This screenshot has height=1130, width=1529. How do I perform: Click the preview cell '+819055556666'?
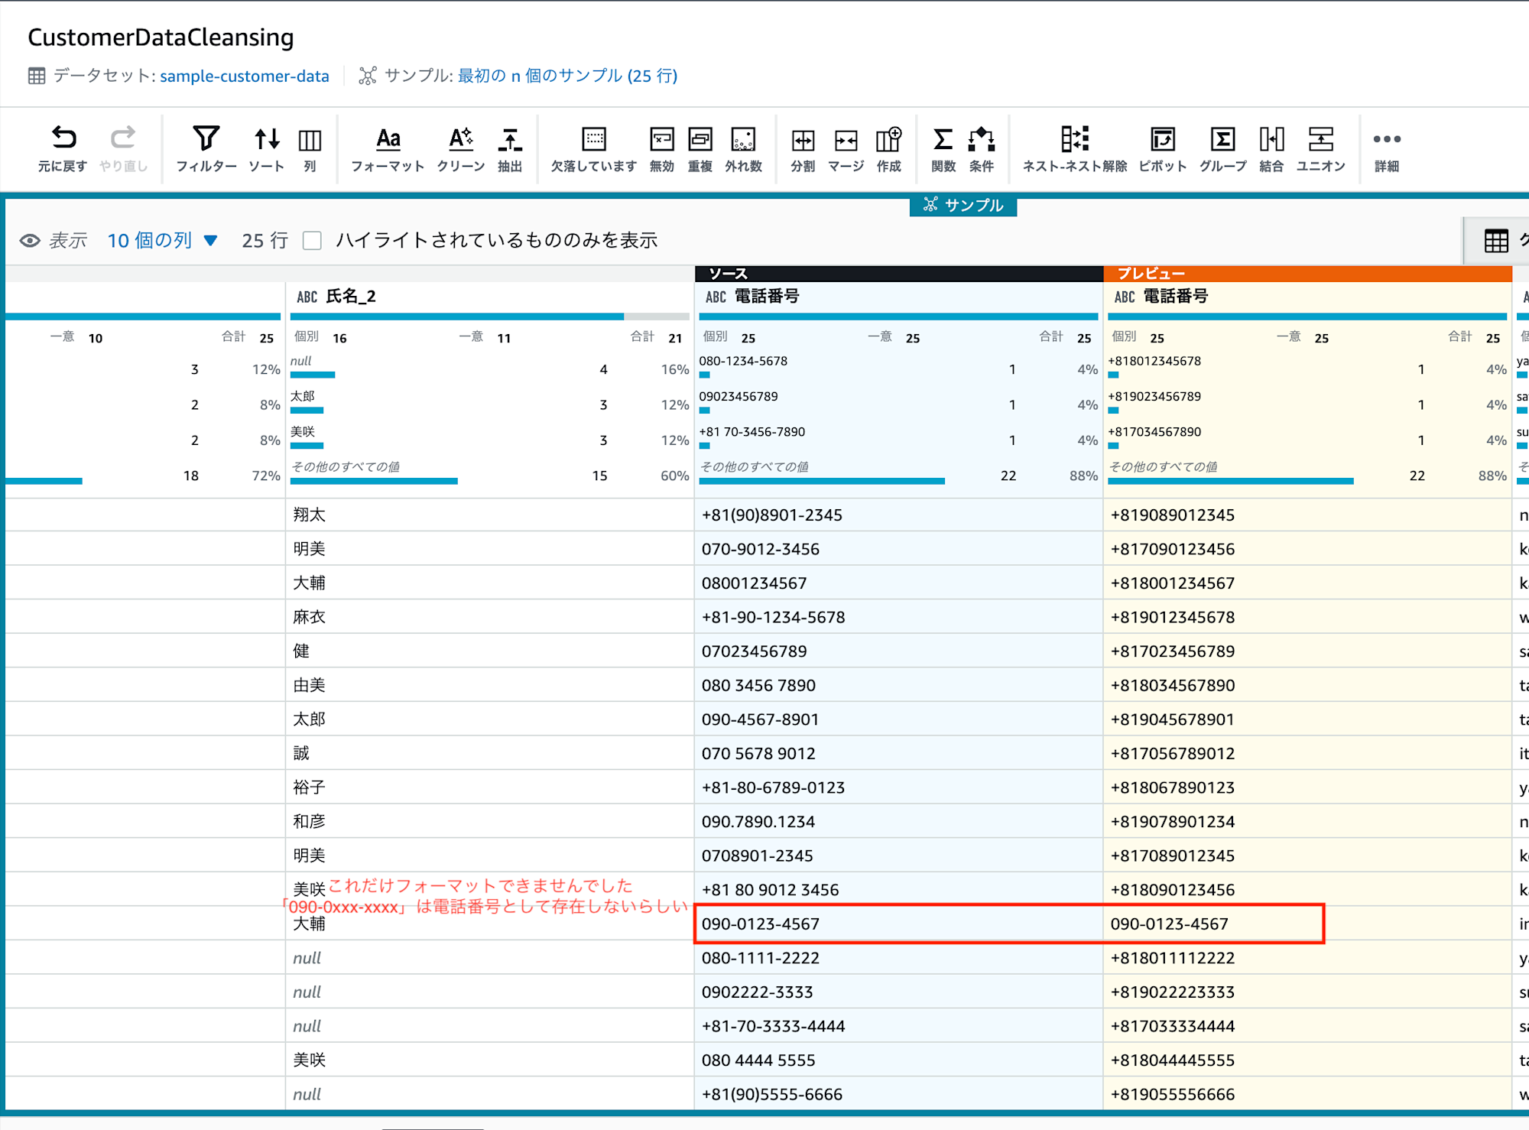pyautogui.click(x=1307, y=1094)
